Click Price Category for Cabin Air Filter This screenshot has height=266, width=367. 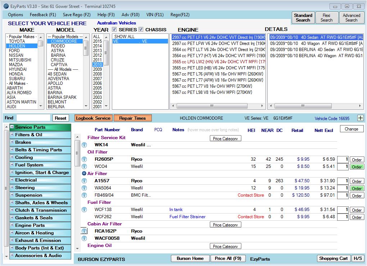point(225,225)
